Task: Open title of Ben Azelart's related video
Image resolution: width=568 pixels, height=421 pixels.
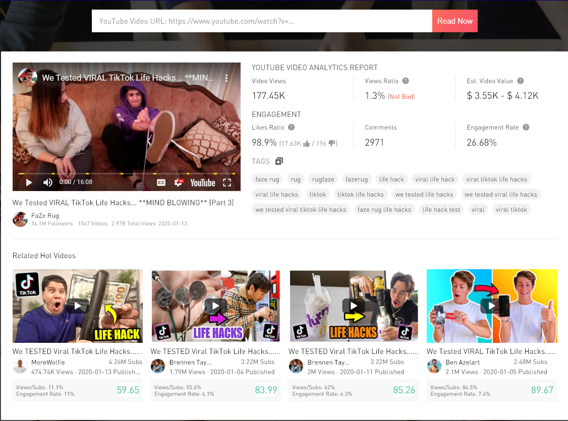Action: pos(491,351)
